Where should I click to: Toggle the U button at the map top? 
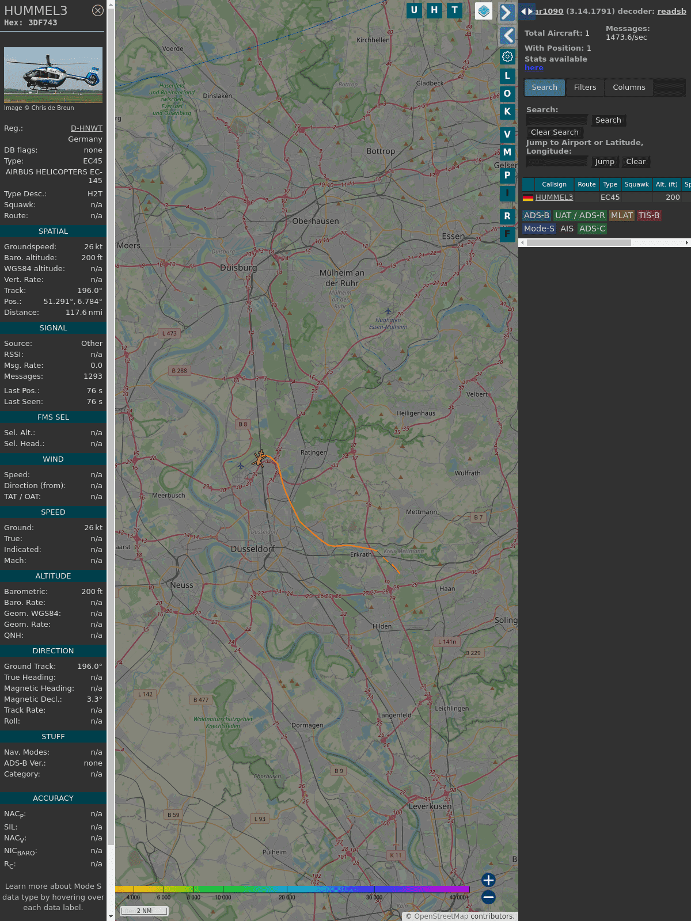(x=414, y=10)
